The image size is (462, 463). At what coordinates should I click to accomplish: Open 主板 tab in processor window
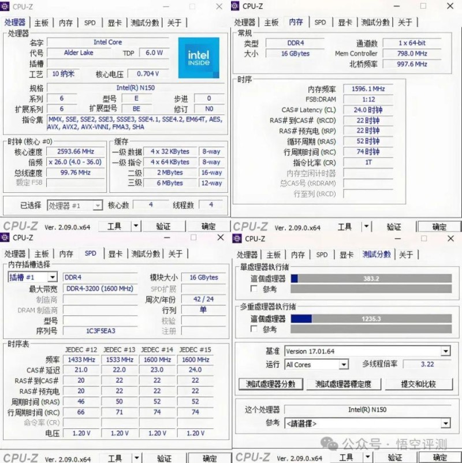click(x=42, y=23)
